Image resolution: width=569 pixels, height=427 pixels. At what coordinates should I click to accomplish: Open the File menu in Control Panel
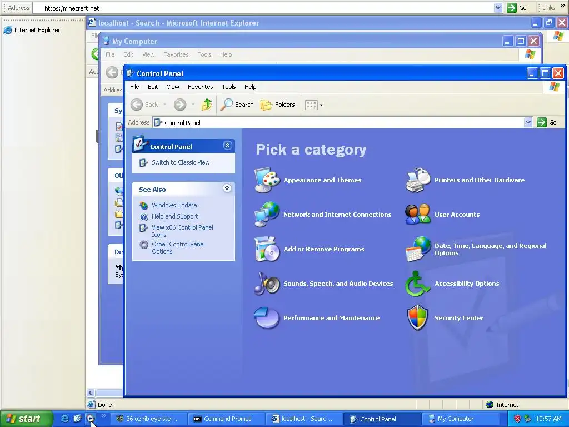pyautogui.click(x=134, y=87)
